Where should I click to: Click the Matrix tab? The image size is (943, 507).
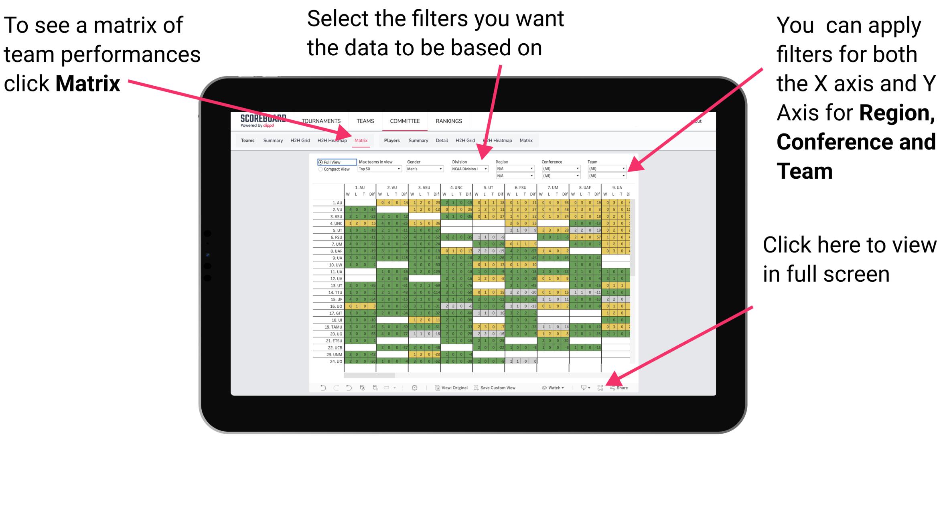tap(360, 141)
